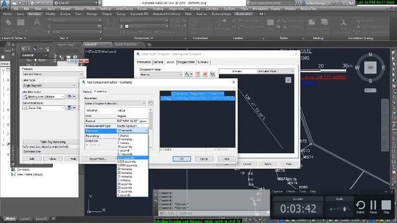Screen dimensions: 397x223
Task: Click the properties table vertical scrollbar
Action: [151, 128]
